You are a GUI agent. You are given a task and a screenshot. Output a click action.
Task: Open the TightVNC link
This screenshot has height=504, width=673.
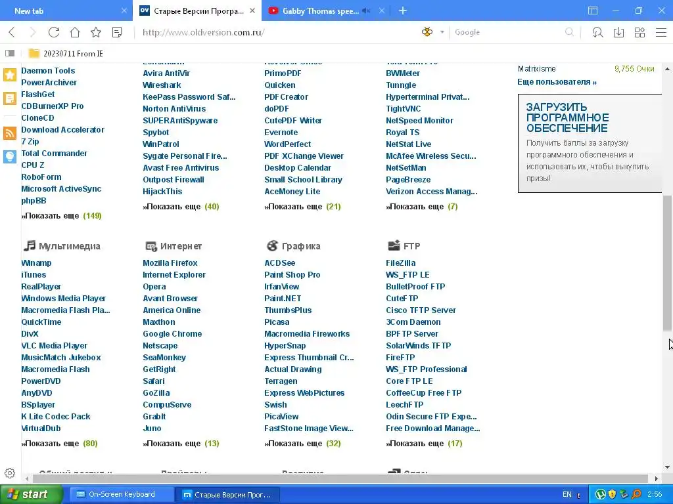click(403, 108)
